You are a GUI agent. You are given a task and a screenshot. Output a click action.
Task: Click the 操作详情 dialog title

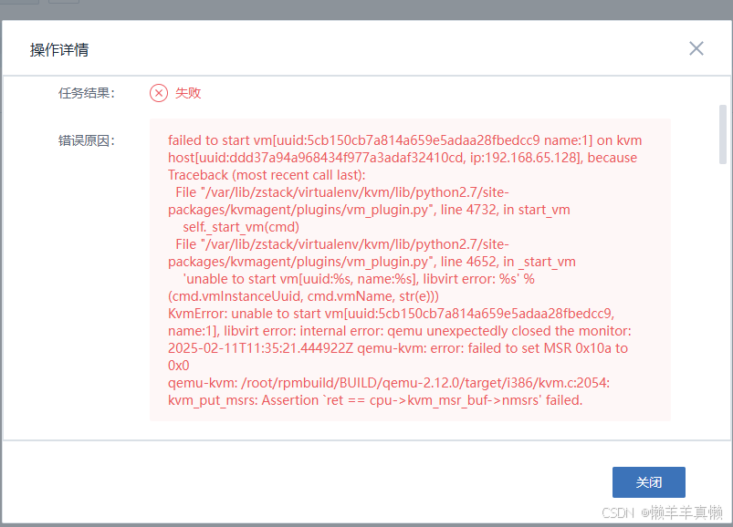pyautogui.click(x=59, y=49)
